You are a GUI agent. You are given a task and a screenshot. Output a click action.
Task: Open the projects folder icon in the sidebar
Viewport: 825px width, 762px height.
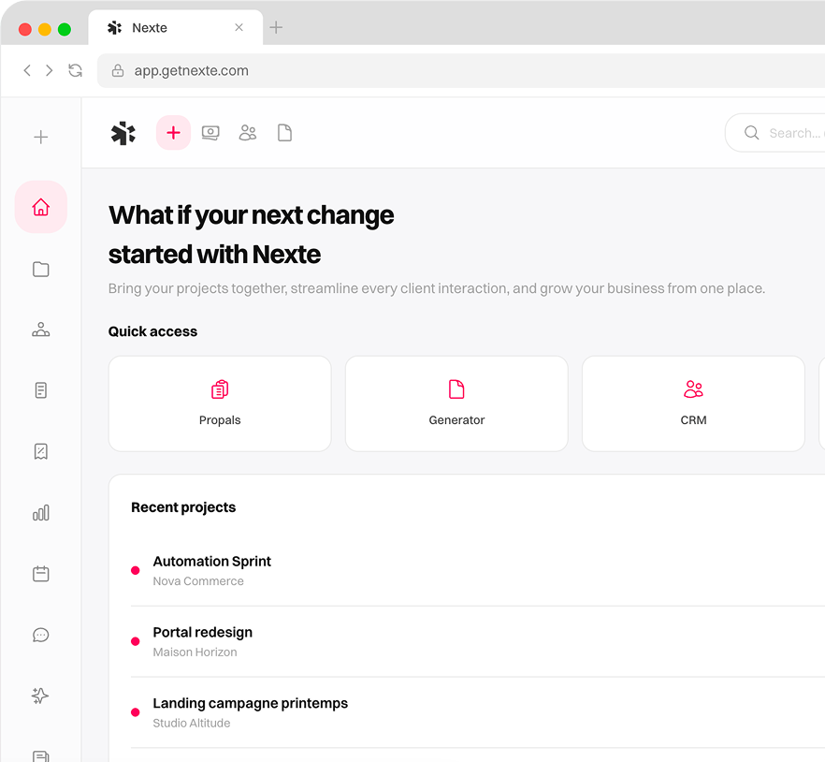coord(40,269)
